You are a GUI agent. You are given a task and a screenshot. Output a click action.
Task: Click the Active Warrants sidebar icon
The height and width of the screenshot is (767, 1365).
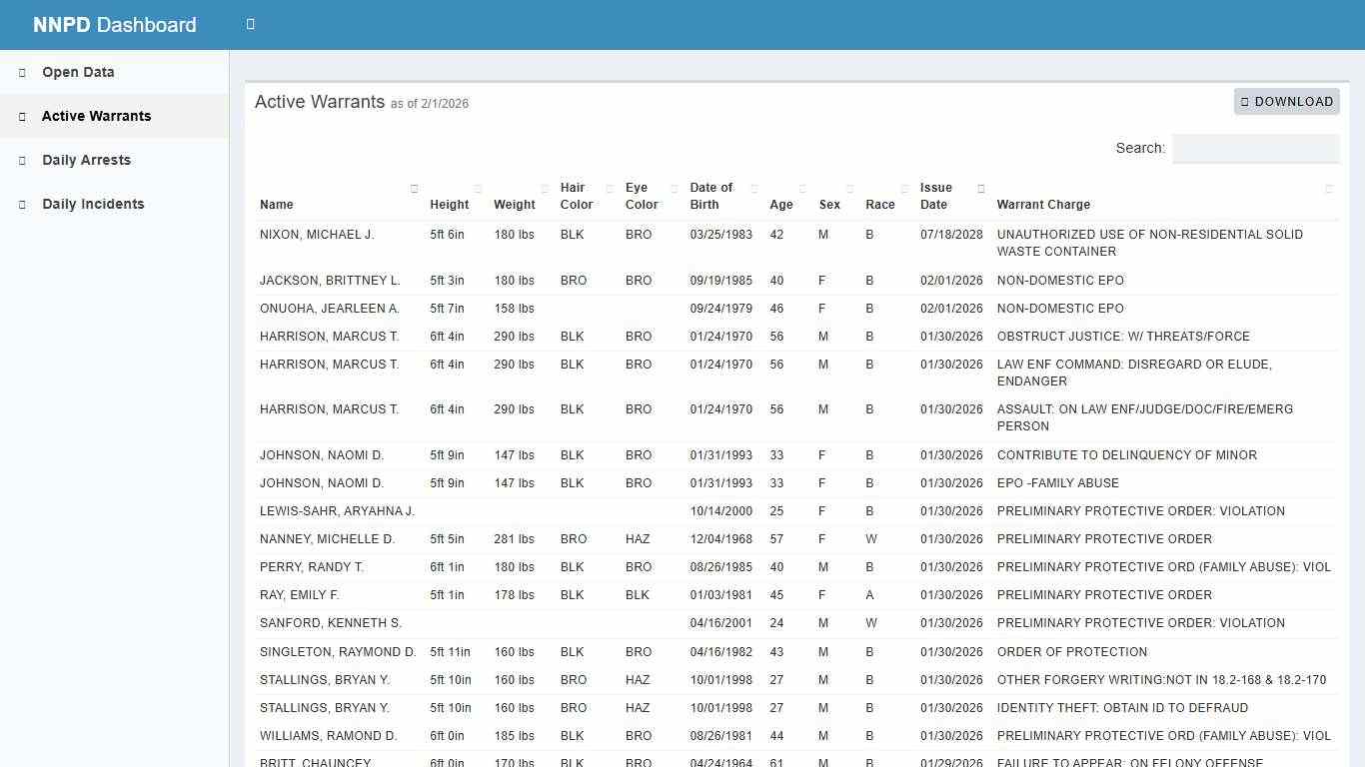tap(21, 116)
